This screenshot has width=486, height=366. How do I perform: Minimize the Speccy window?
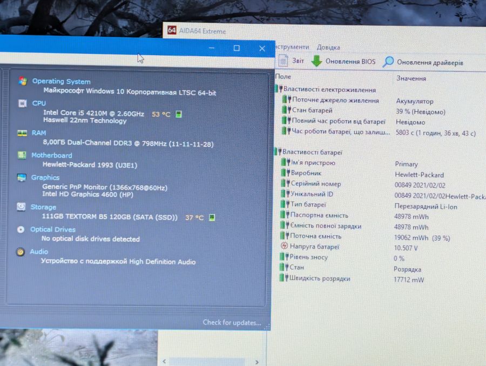click(212, 48)
